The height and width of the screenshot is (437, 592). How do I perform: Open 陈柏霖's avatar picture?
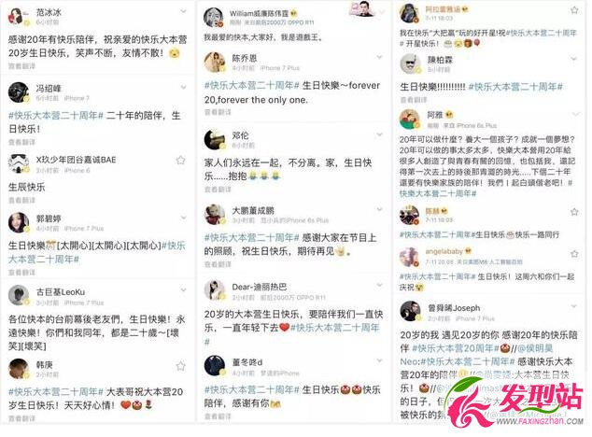(410, 63)
